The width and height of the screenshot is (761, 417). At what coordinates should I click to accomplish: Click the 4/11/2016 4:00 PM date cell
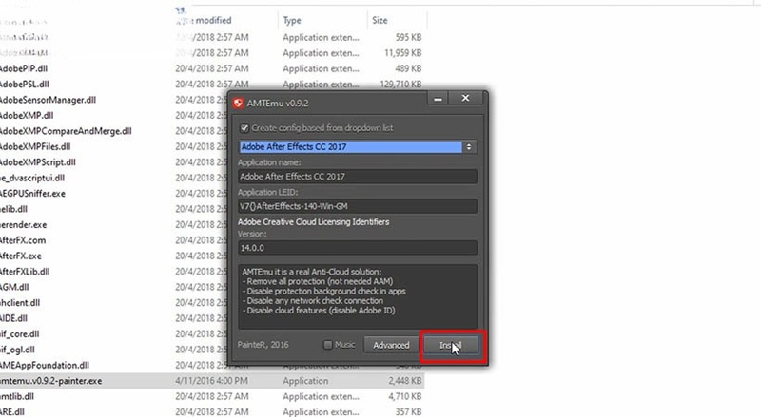click(x=211, y=381)
